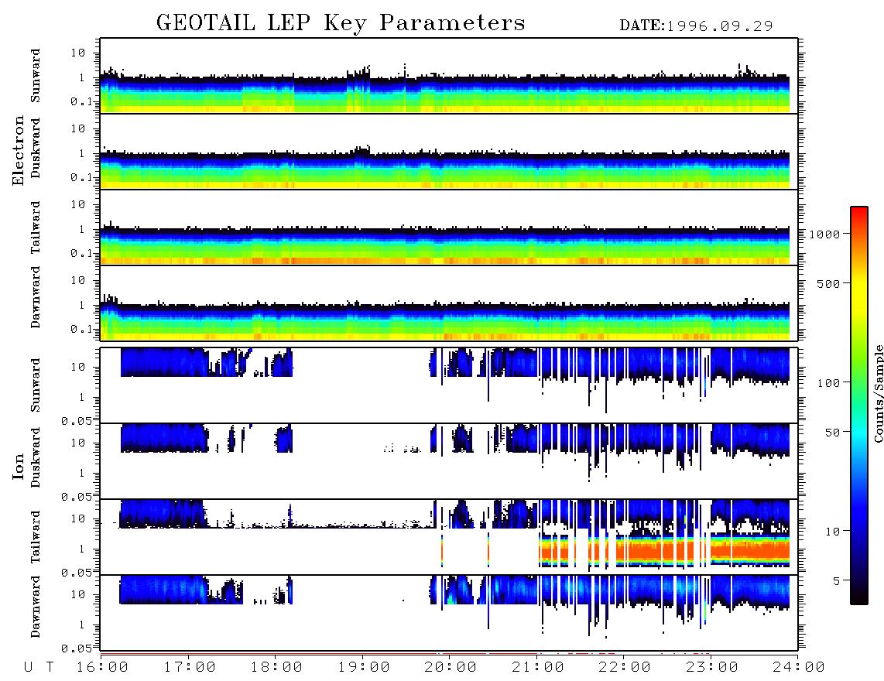Click the 0.05 tick of Ion Sunward panel

77,420
